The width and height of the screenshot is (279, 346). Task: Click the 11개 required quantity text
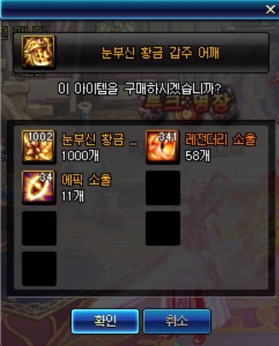pyautogui.click(x=73, y=196)
